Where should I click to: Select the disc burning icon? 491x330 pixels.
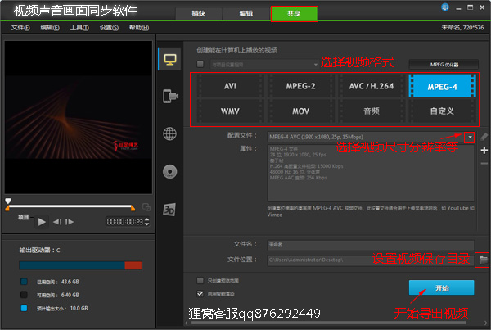169,171
